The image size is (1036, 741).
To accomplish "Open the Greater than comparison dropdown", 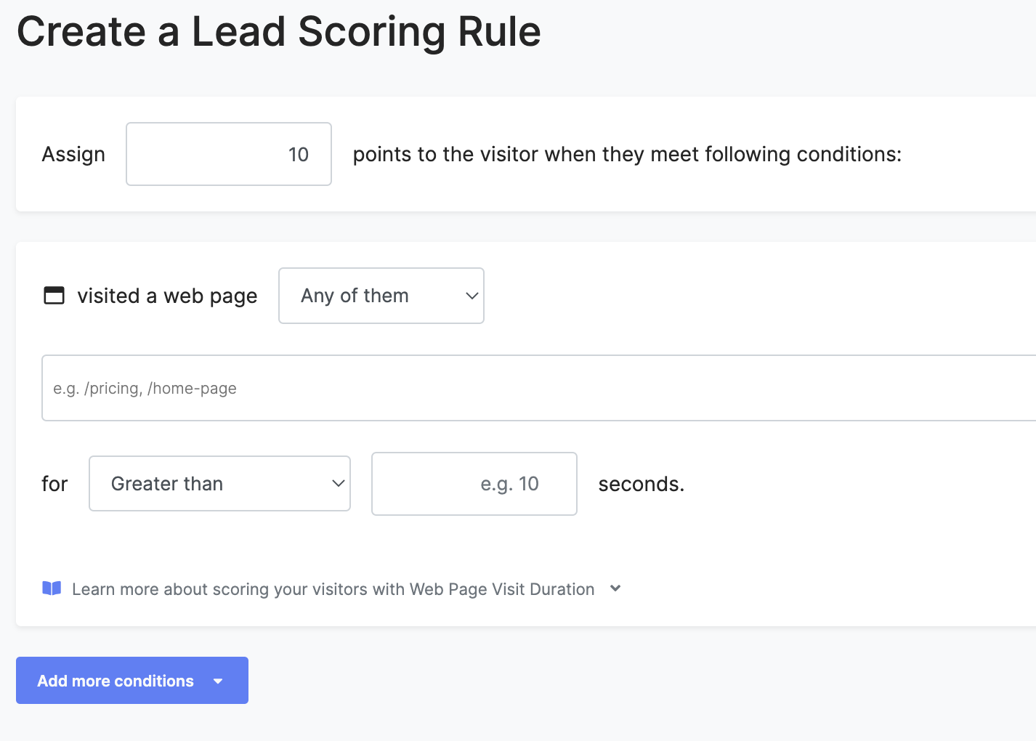I will coord(219,484).
